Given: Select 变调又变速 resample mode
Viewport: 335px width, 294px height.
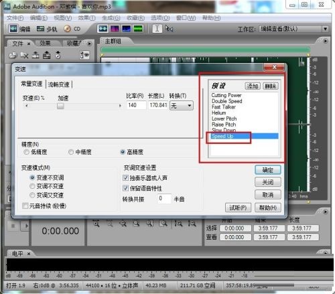Looking at the screenshot, I should click(x=32, y=195).
